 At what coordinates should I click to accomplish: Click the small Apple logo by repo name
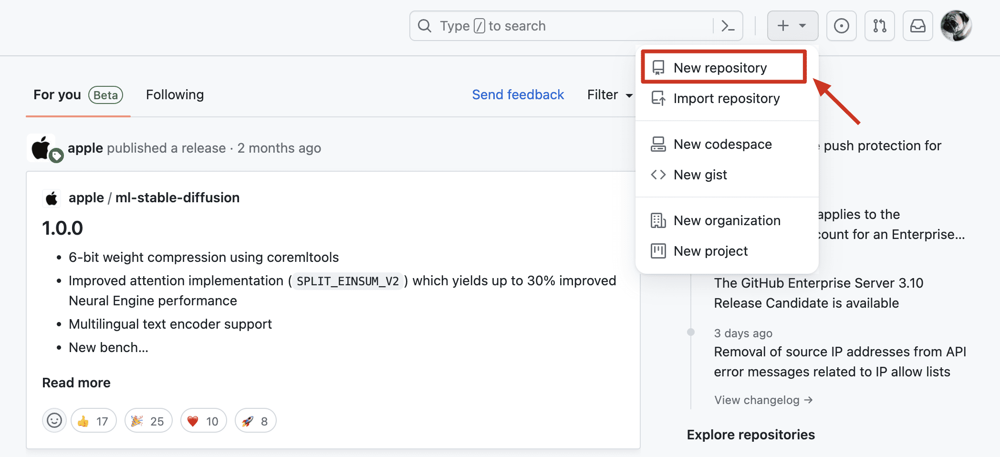pos(52,198)
